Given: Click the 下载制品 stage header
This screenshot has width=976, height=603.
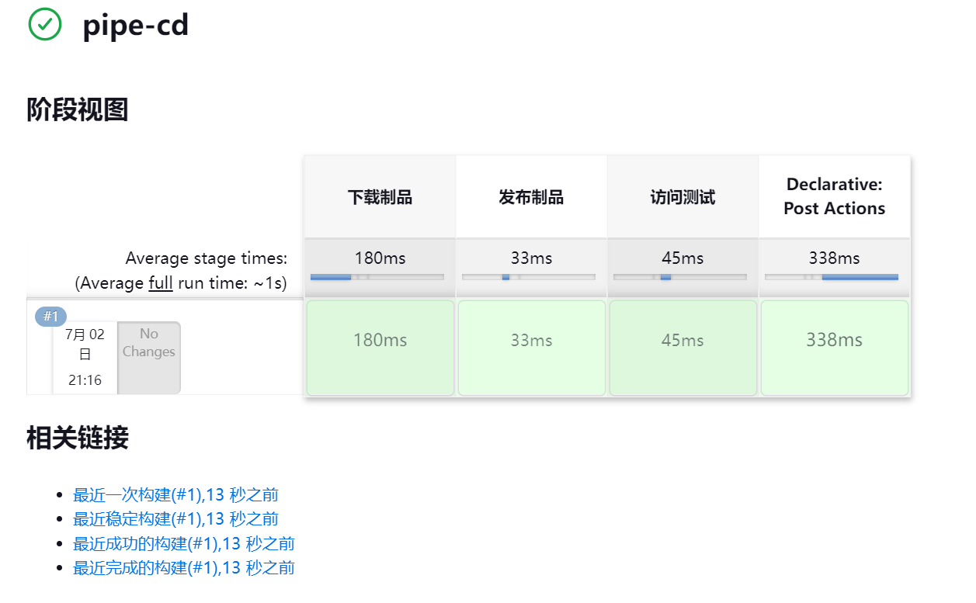Looking at the screenshot, I should (x=380, y=197).
